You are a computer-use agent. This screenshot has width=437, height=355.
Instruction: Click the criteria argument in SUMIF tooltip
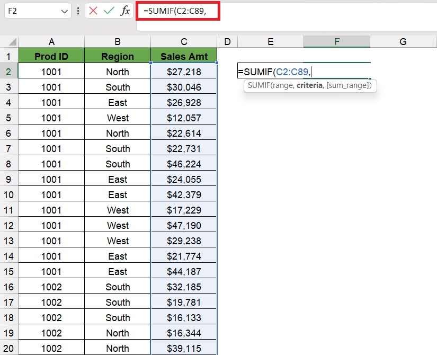point(309,85)
